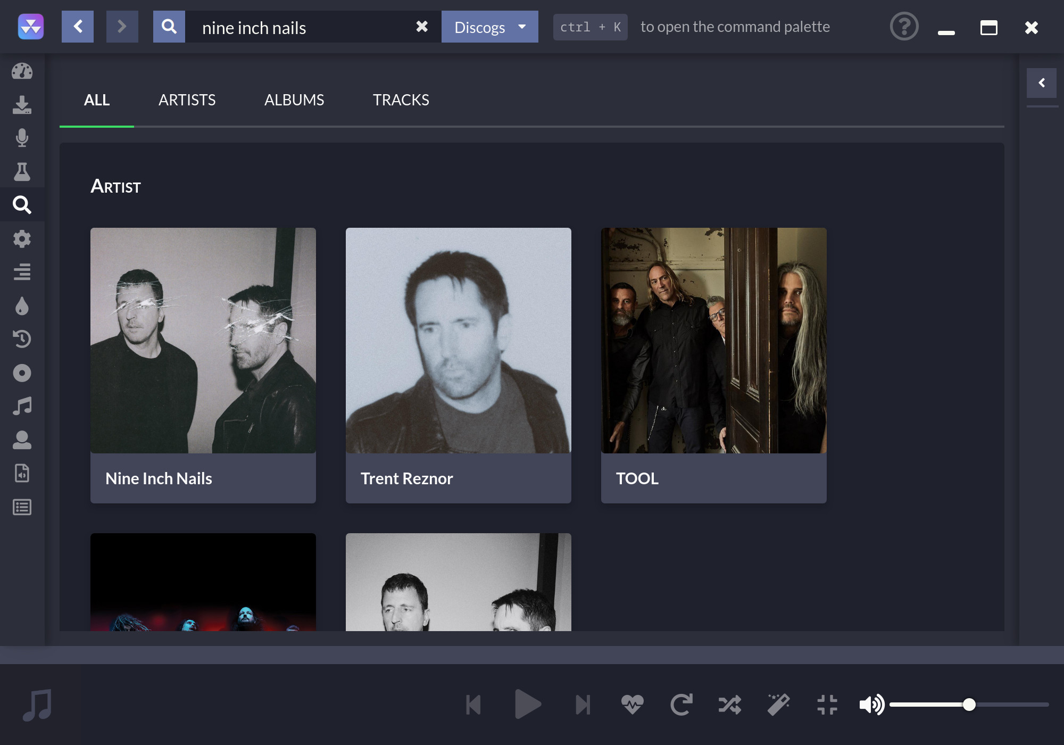Expand the Discogs source dropdown
The width and height of the screenshot is (1064, 745).
point(524,27)
